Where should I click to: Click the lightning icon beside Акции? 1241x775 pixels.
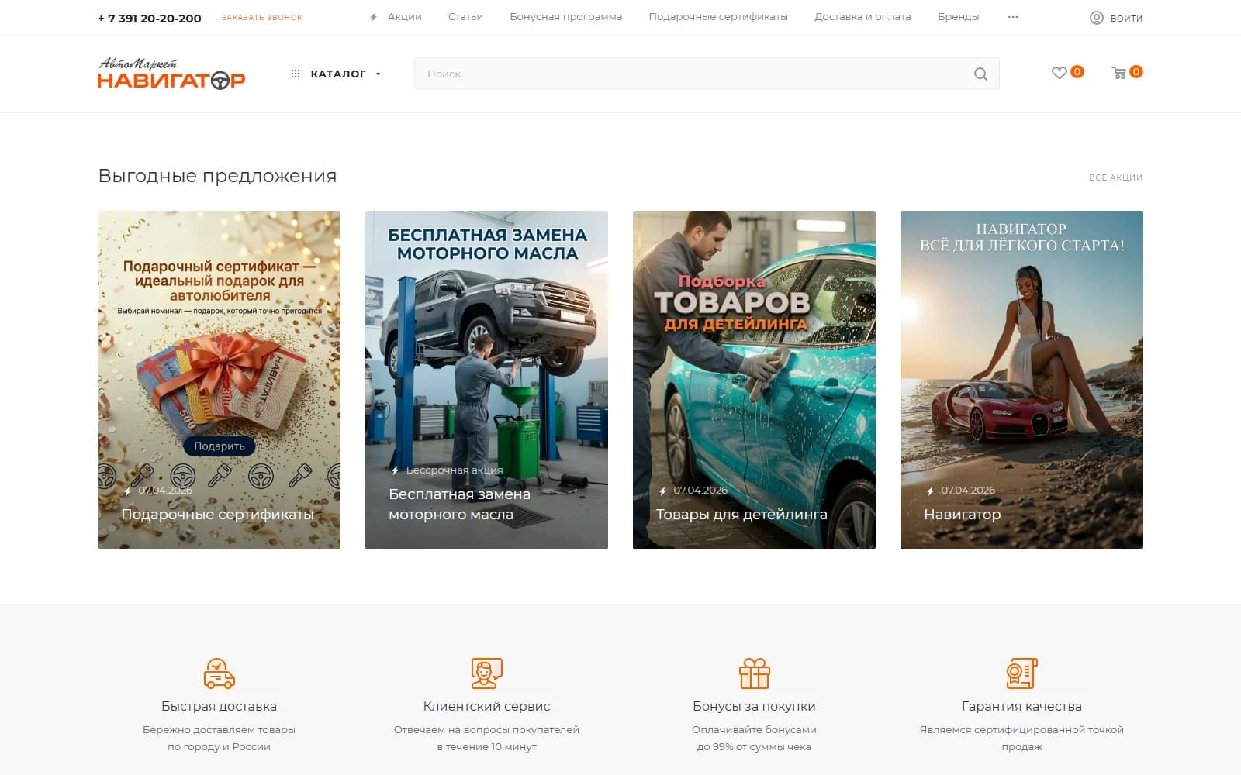374,17
